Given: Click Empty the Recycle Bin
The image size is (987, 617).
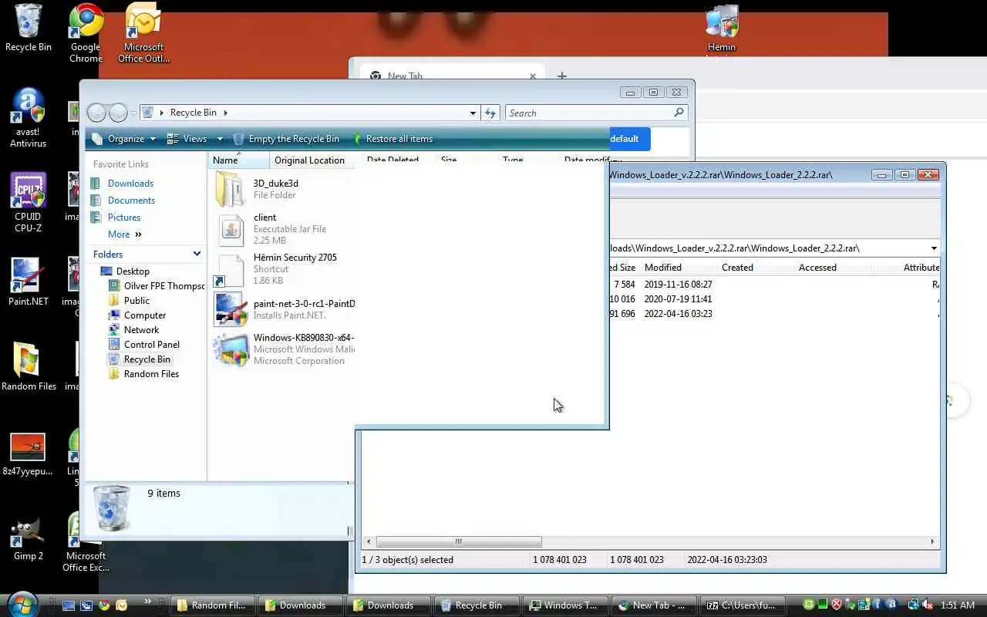Looking at the screenshot, I should coord(286,139).
